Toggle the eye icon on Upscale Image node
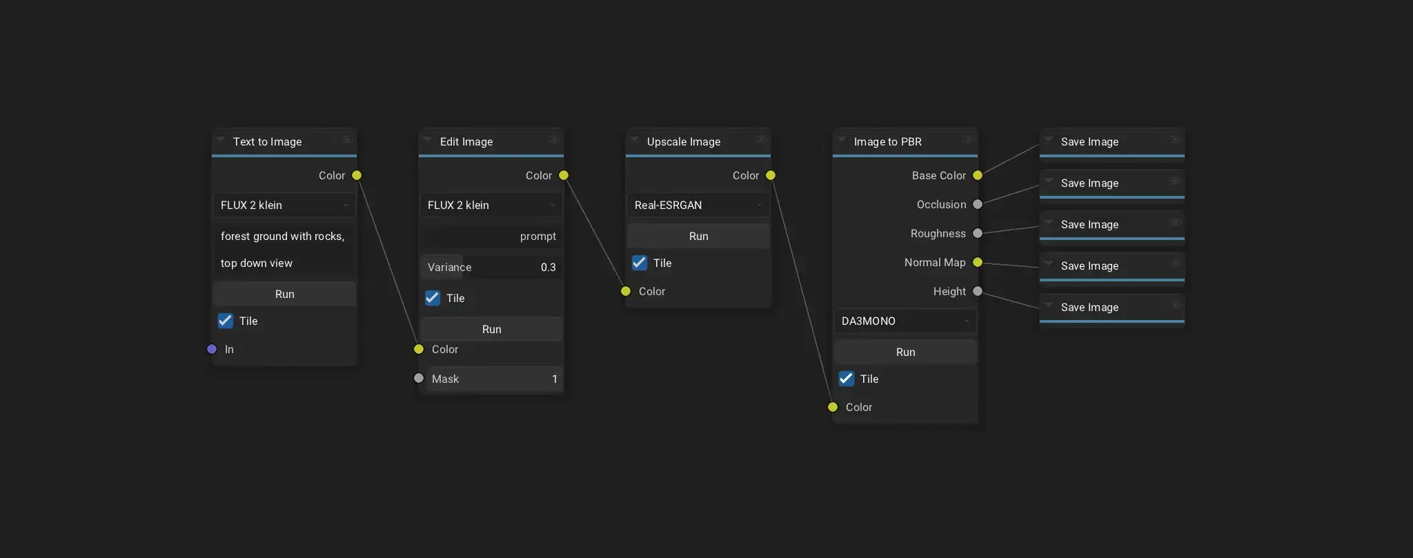Screen dimensions: 1413x558 [x=761, y=139]
